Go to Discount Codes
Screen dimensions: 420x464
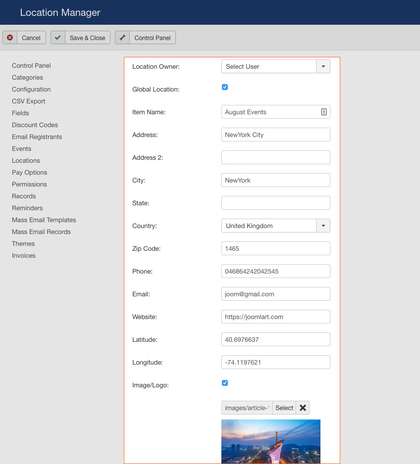(x=35, y=125)
